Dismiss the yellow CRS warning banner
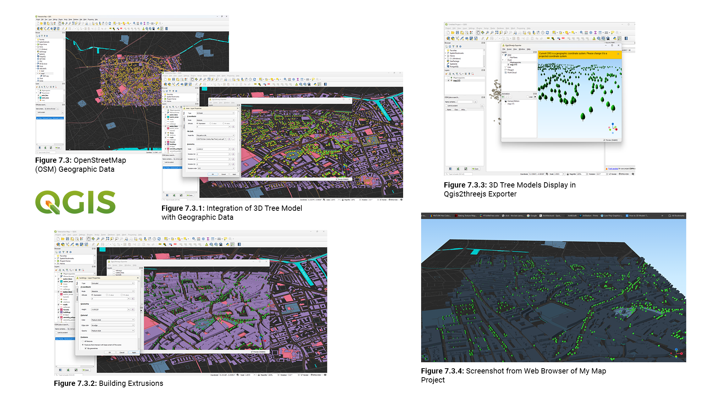720x405 pixels. pos(618,54)
